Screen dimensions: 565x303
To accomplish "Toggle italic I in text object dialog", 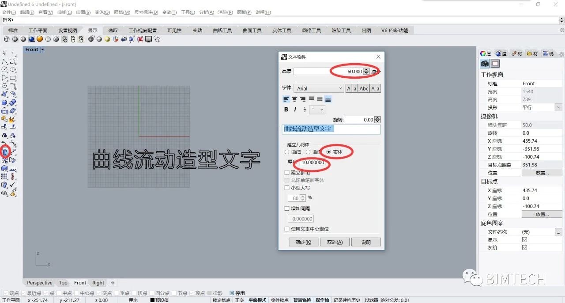I will coord(296,110).
